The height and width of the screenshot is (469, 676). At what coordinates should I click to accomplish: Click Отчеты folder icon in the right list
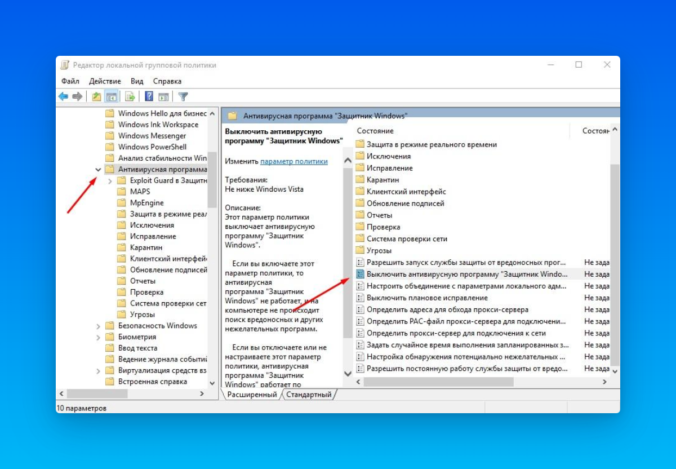tap(360, 215)
